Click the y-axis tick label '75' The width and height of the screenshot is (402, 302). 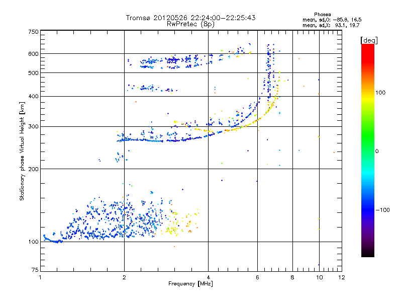click(35, 270)
